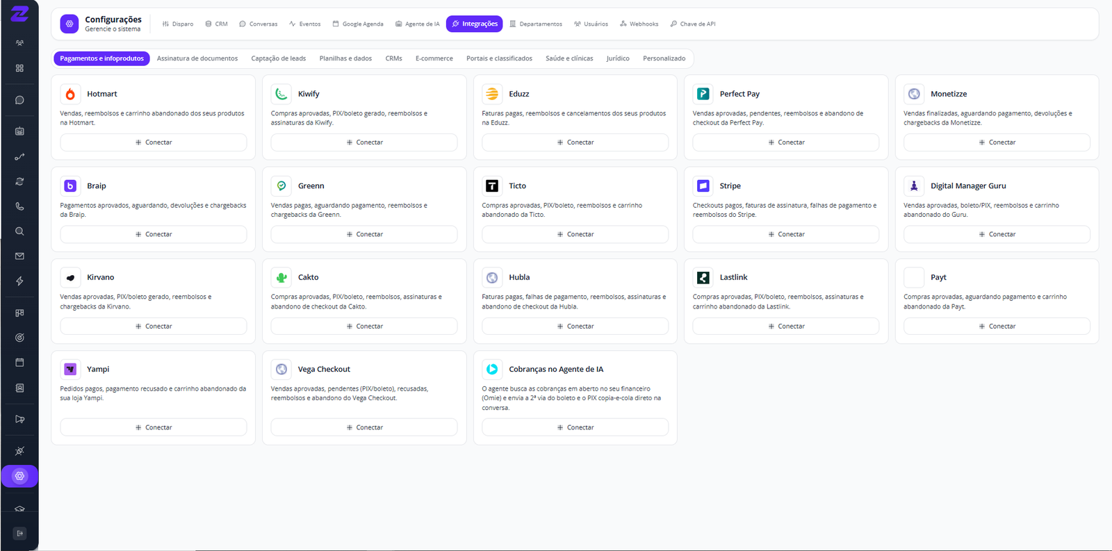Switch to the E-commerce category
This screenshot has width=1112, height=551.
pyautogui.click(x=434, y=58)
